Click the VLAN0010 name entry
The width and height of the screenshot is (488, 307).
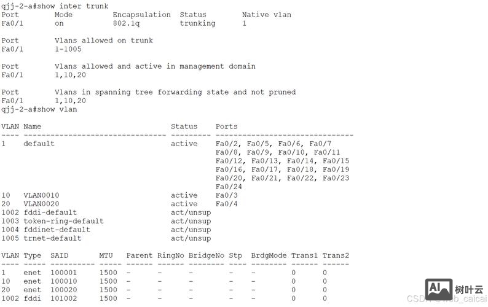pos(41,195)
